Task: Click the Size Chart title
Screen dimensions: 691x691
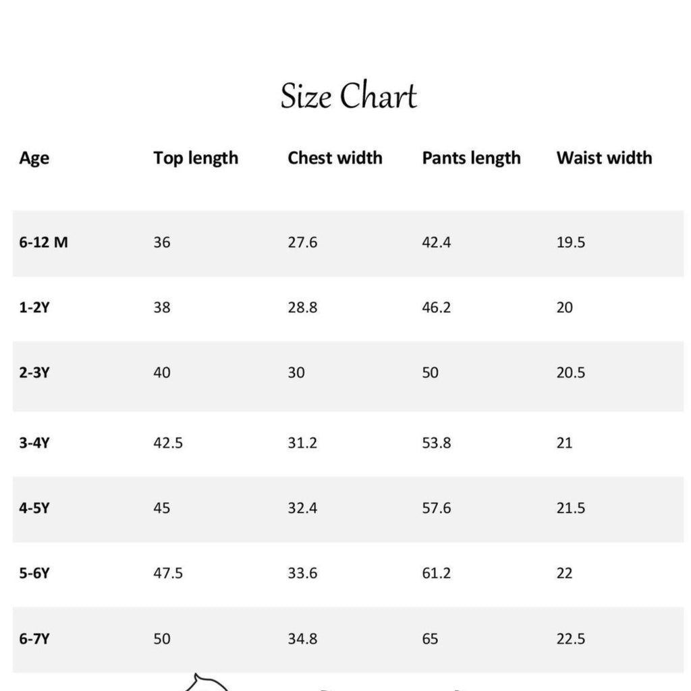Action: (349, 96)
